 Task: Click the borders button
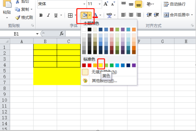(x=70, y=15)
